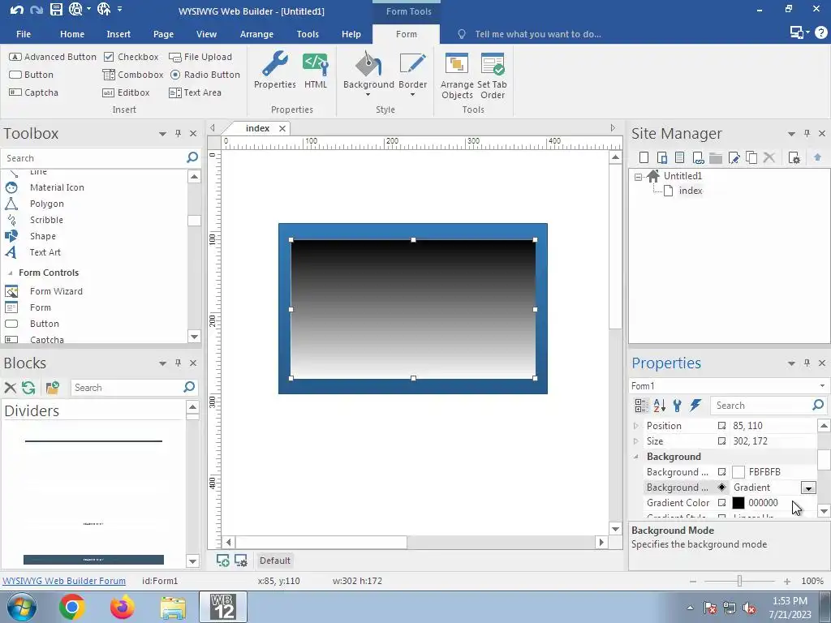Click the Publish globe icon in title bar
Image resolution: width=831 pixels, height=623 pixels.
tap(104, 9)
